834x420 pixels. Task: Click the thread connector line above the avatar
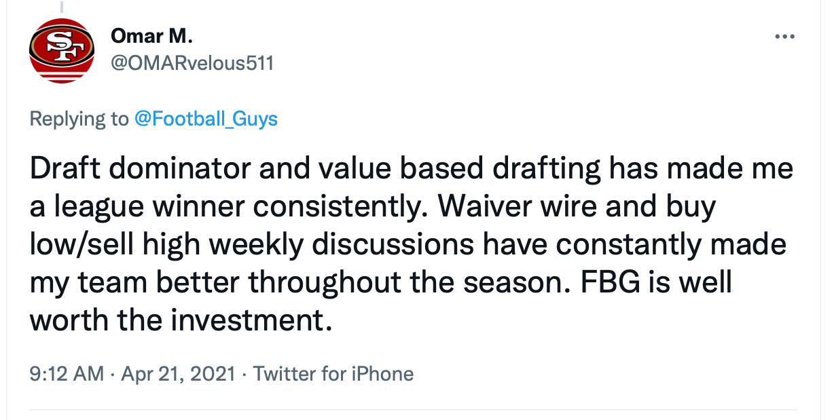pyautogui.click(x=62, y=7)
